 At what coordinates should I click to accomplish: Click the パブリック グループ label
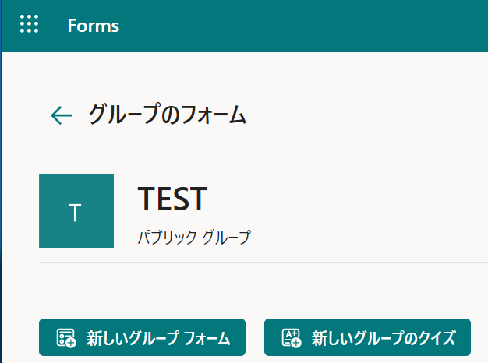(x=194, y=238)
